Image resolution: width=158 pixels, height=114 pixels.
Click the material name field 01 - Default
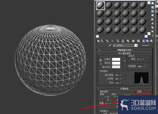tap(124, 45)
